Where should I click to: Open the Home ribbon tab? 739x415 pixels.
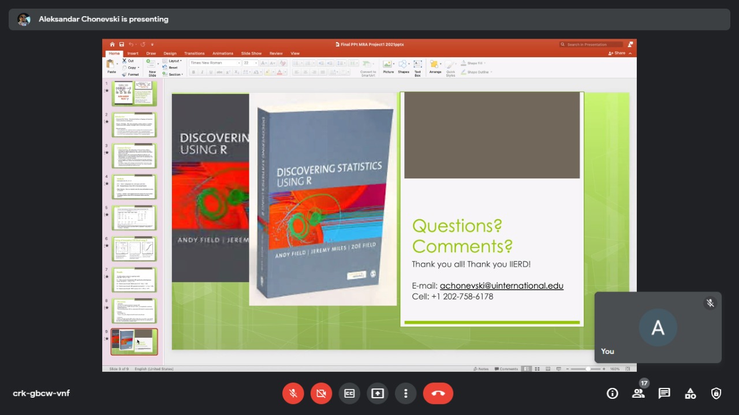click(114, 54)
